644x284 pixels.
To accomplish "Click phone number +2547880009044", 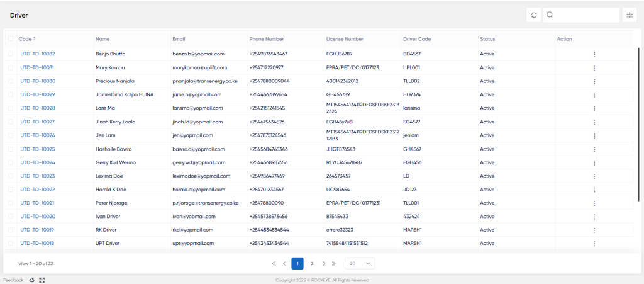I will coord(269,81).
